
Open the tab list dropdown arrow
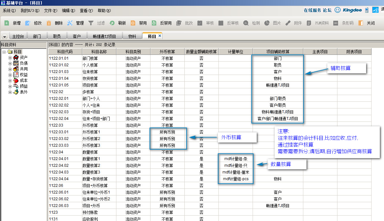tap(5, 36)
